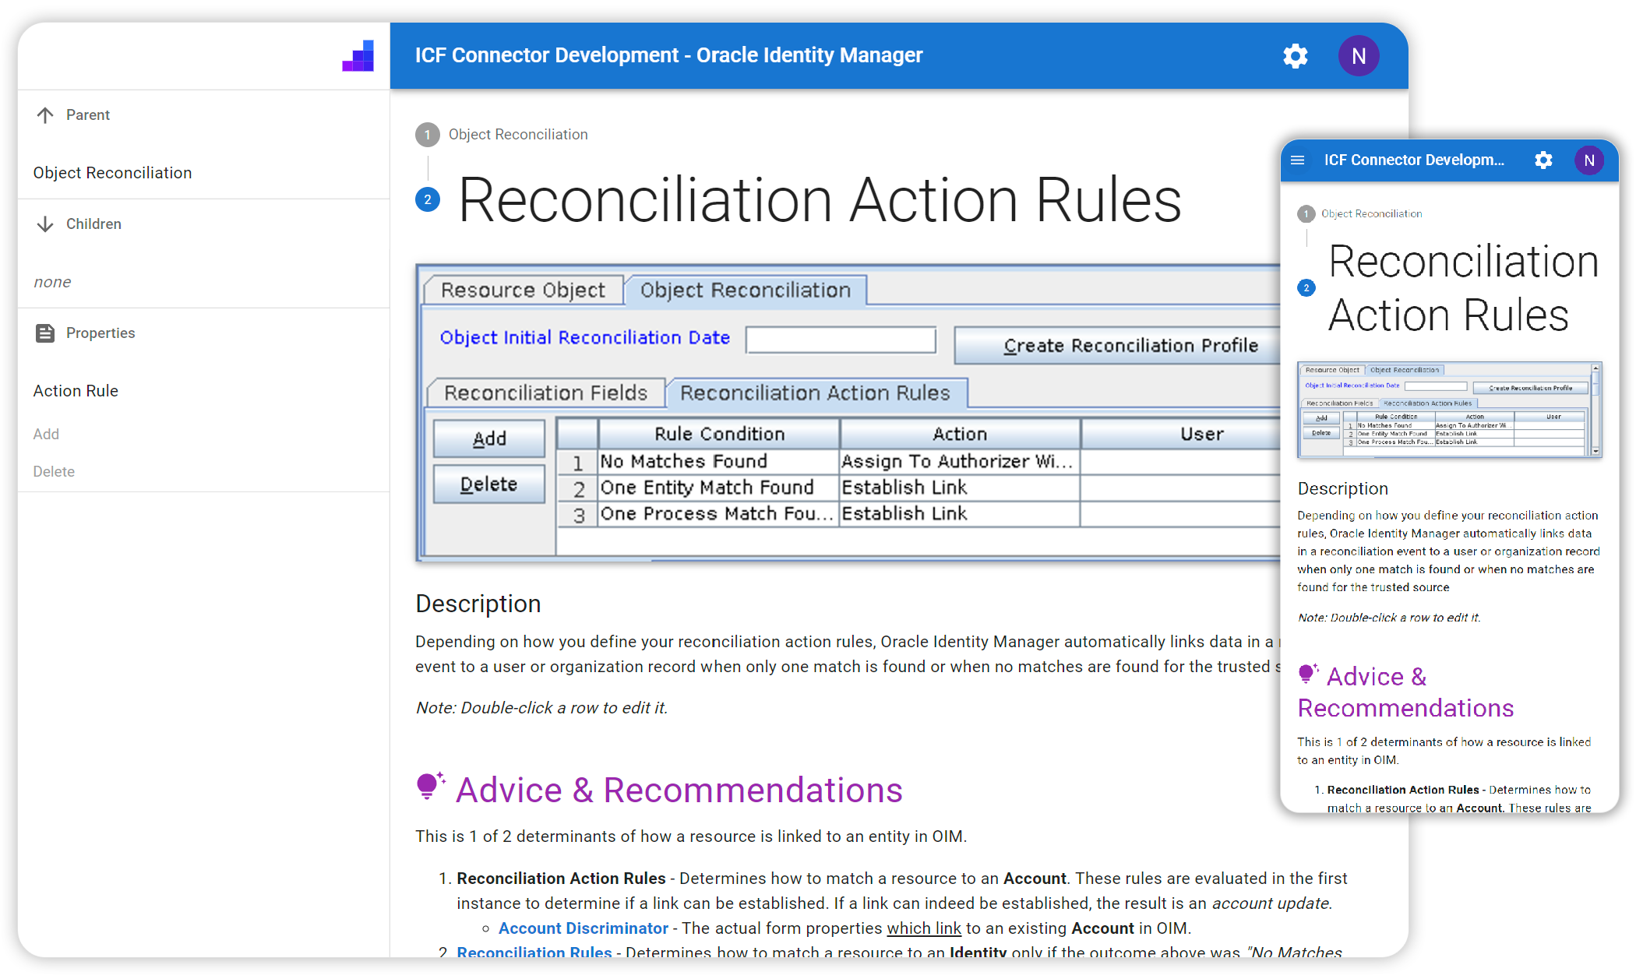Select Action Rule property in sidebar
The image size is (1636, 979).
pos(76,391)
